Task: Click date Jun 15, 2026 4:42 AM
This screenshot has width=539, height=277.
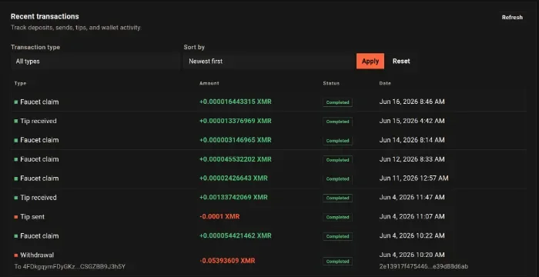Action: coord(412,121)
